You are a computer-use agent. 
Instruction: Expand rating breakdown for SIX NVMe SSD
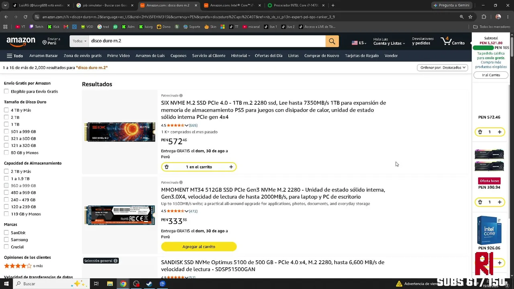tap(186, 126)
